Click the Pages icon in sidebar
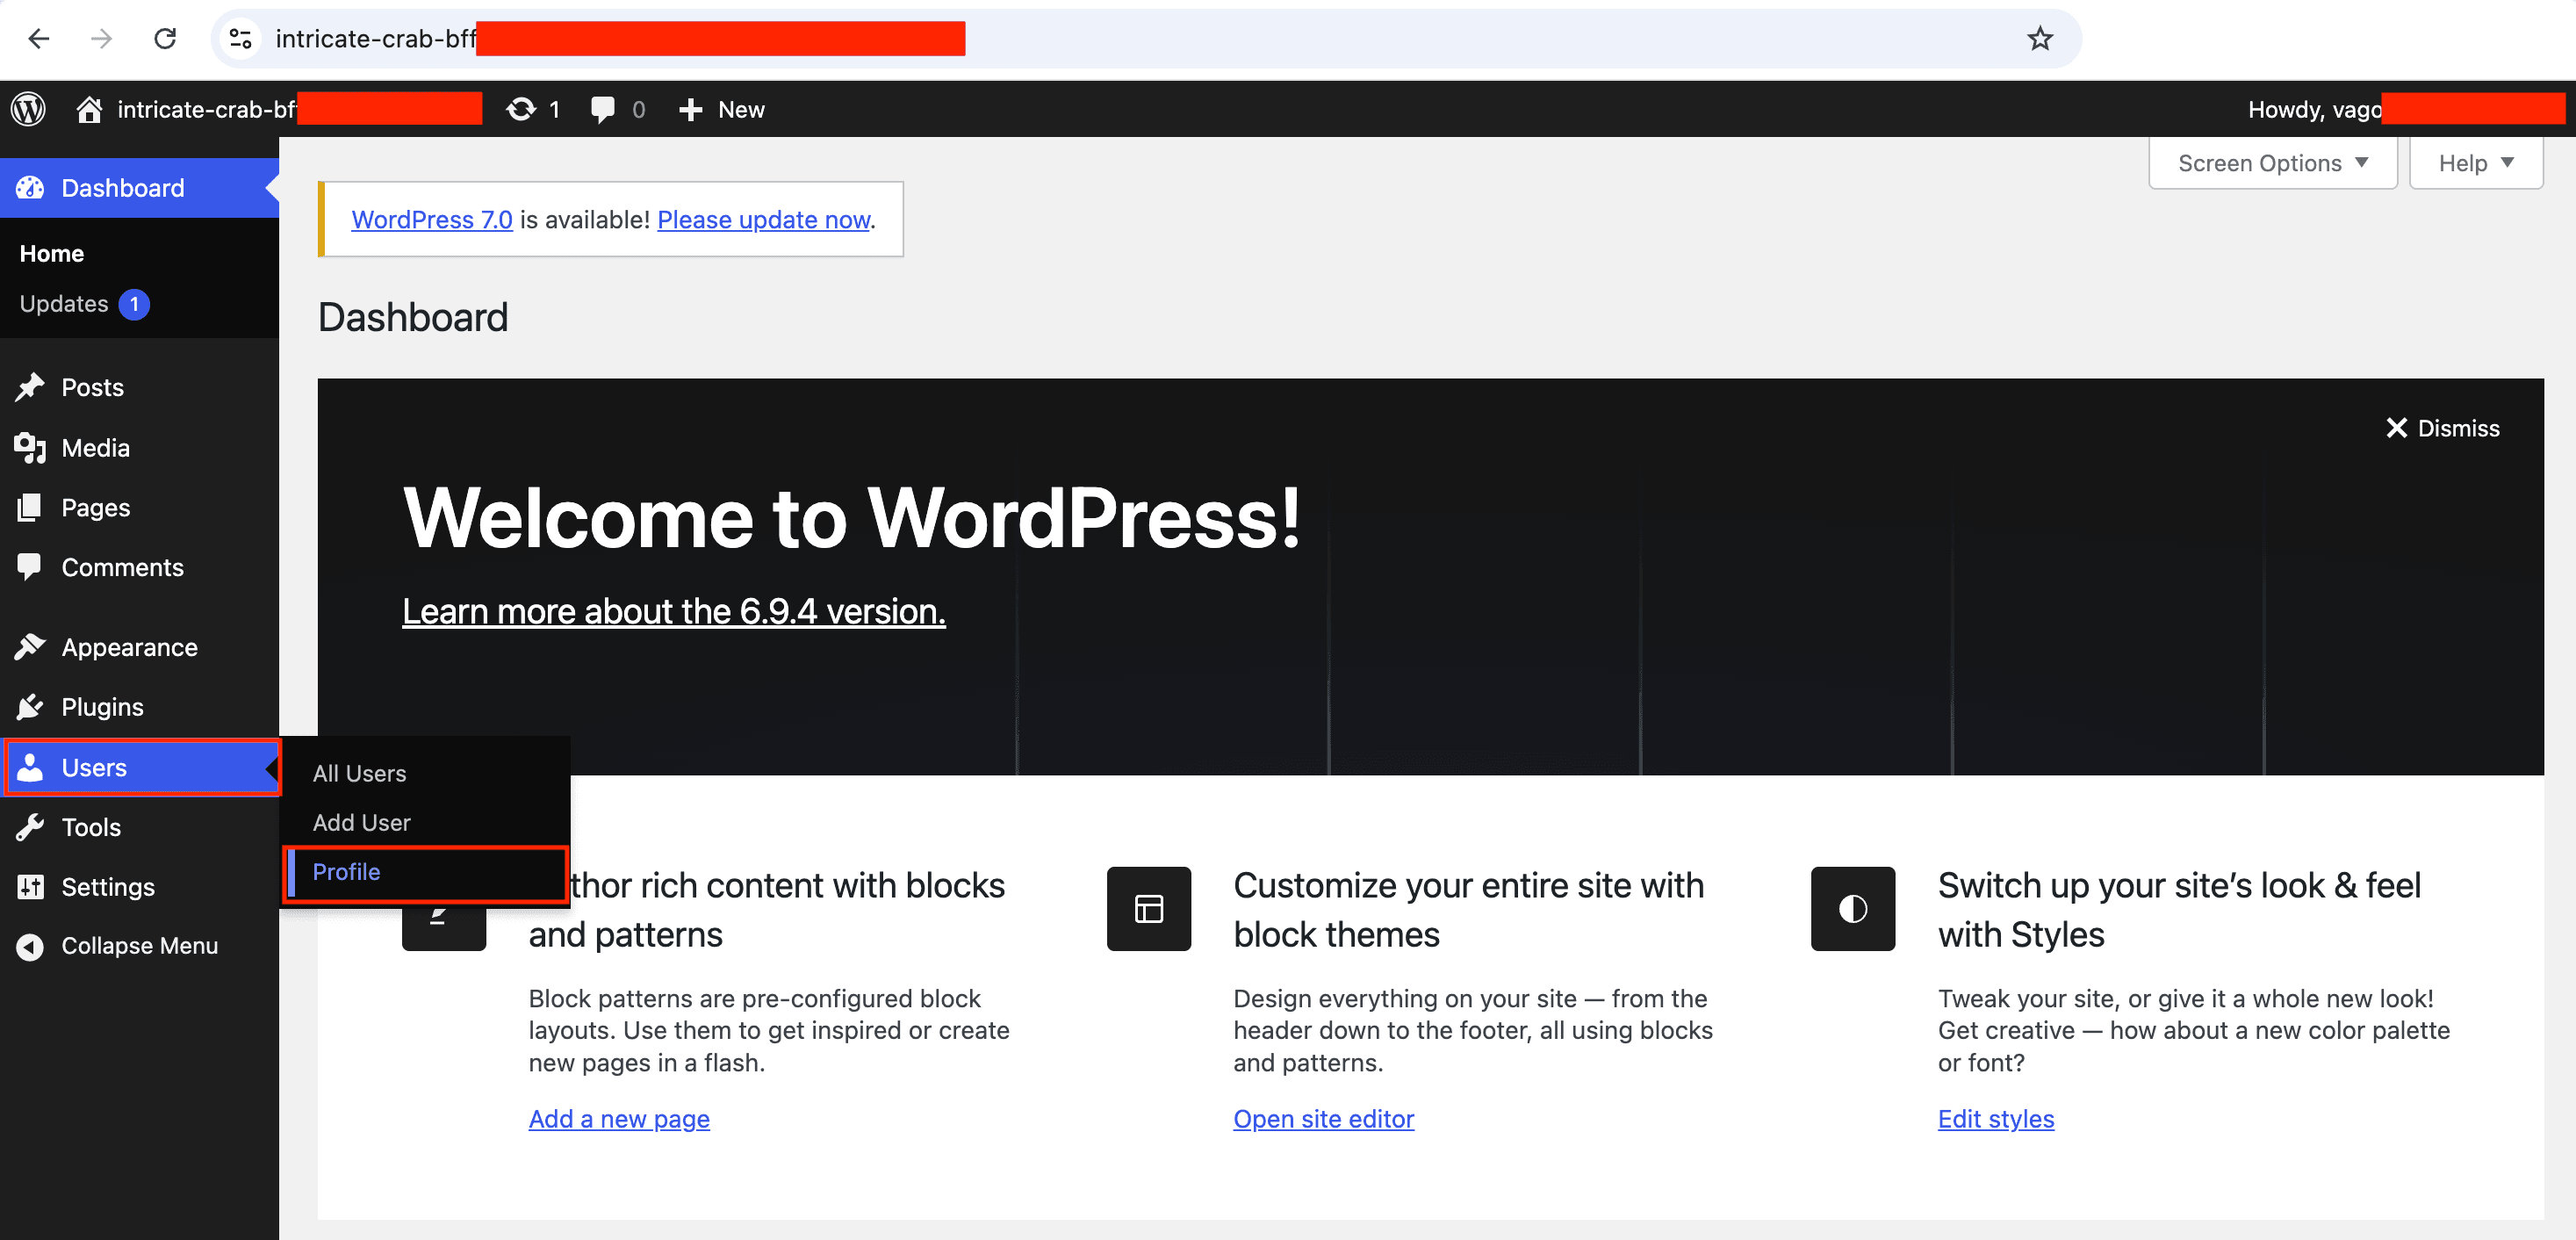The image size is (2576, 1240). pyautogui.click(x=30, y=507)
